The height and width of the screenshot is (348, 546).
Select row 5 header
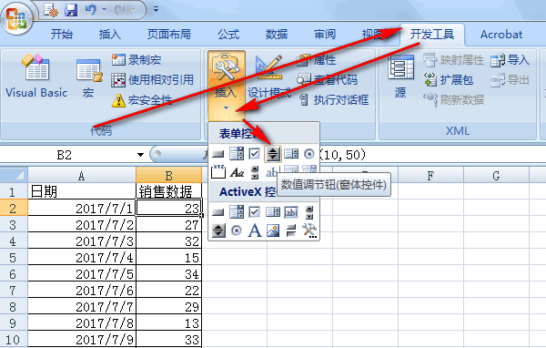click(14, 258)
